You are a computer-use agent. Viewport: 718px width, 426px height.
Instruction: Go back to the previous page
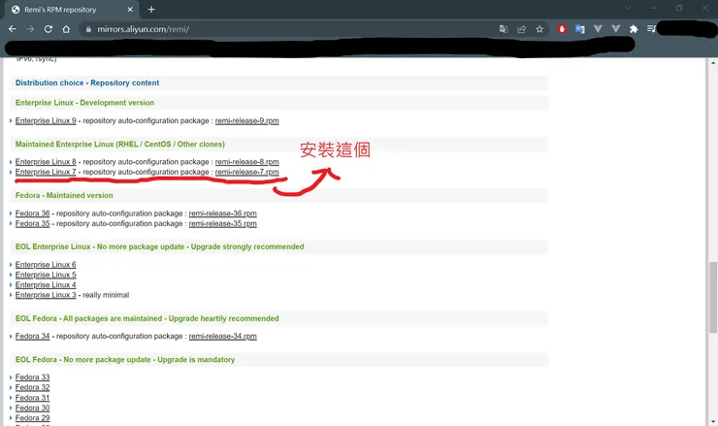(13, 29)
